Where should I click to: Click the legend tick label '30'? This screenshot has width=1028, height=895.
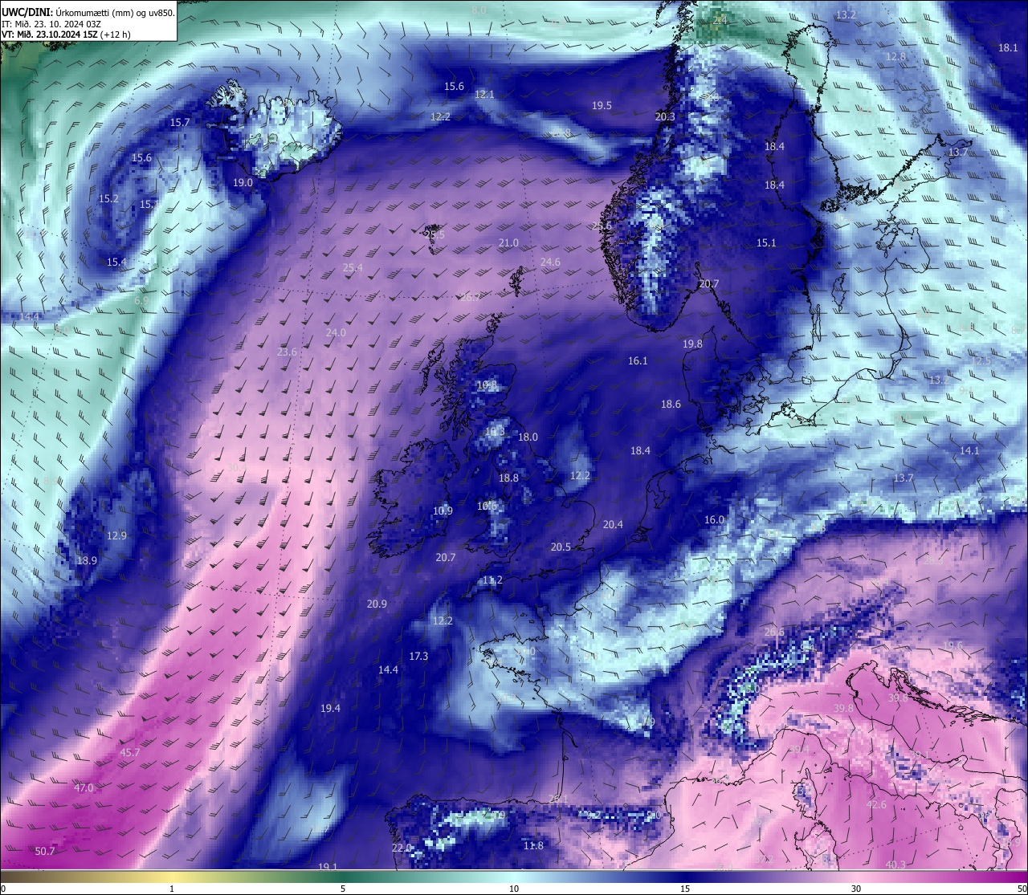coord(856,889)
